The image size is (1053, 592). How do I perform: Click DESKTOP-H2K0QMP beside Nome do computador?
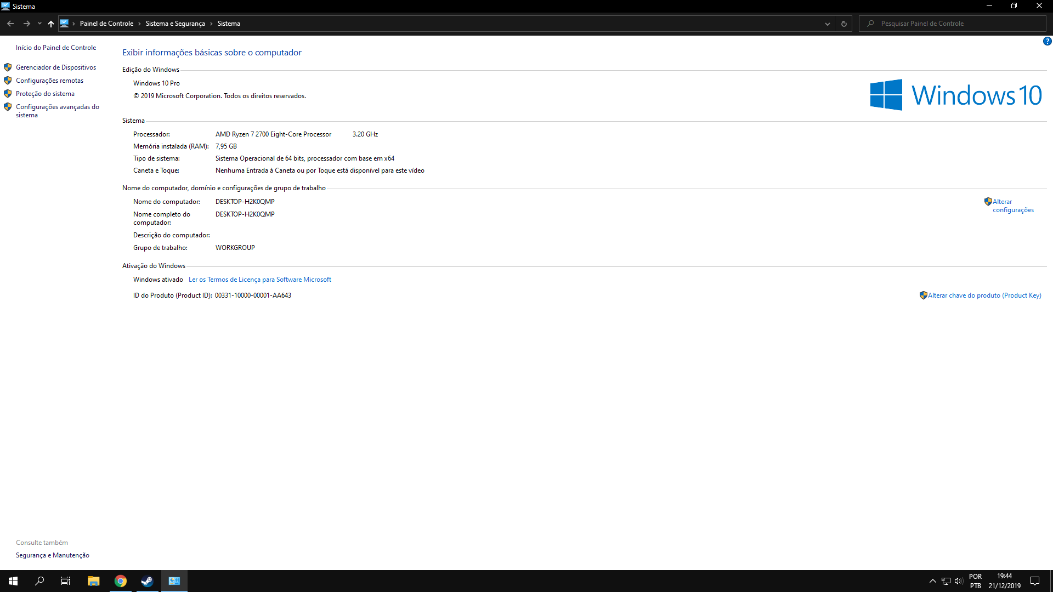point(245,202)
